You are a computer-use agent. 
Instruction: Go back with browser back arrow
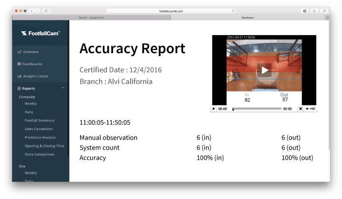(32, 11)
